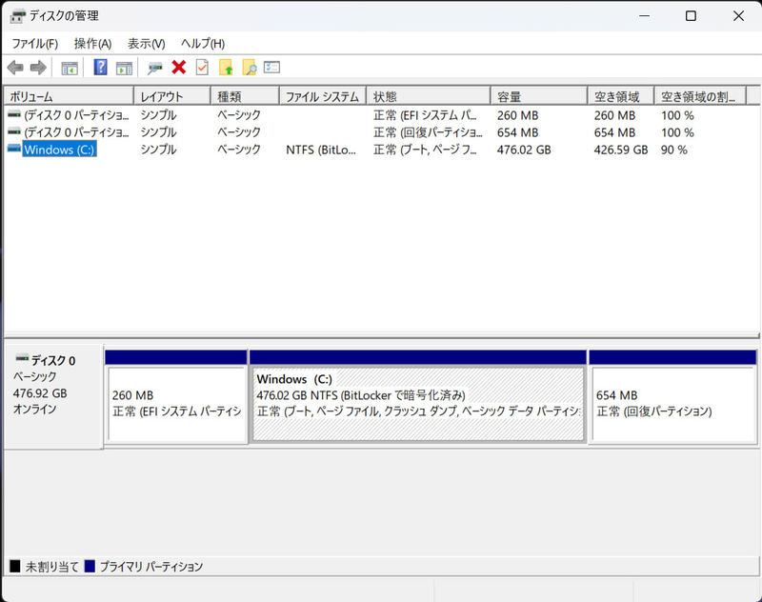This screenshot has height=602, width=762.
Task: Click the refresh icon with magnifying glass
Action: pos(153,67)
